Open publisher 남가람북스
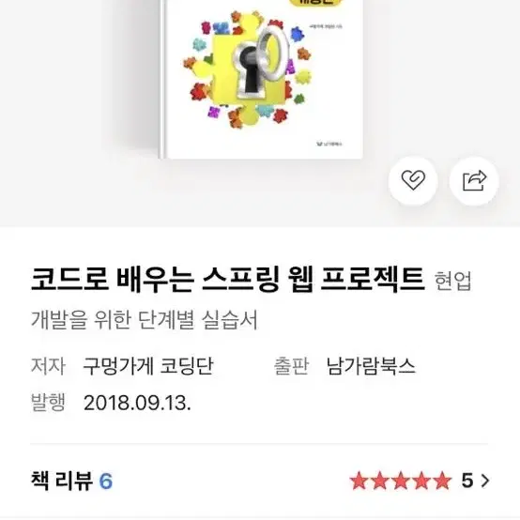Screen dimensions: 520x520 coord(371,366)
